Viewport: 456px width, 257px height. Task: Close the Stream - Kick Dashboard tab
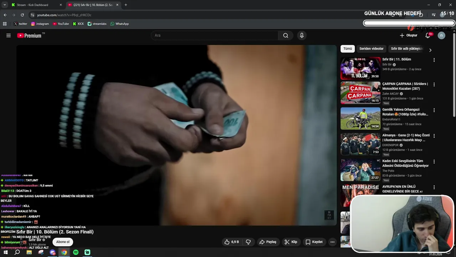tap(61, 5)
